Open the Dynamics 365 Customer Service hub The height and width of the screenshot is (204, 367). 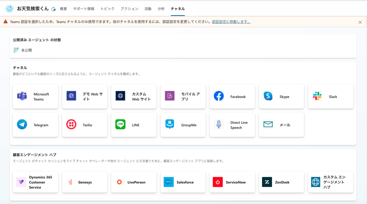pos(35,182)
